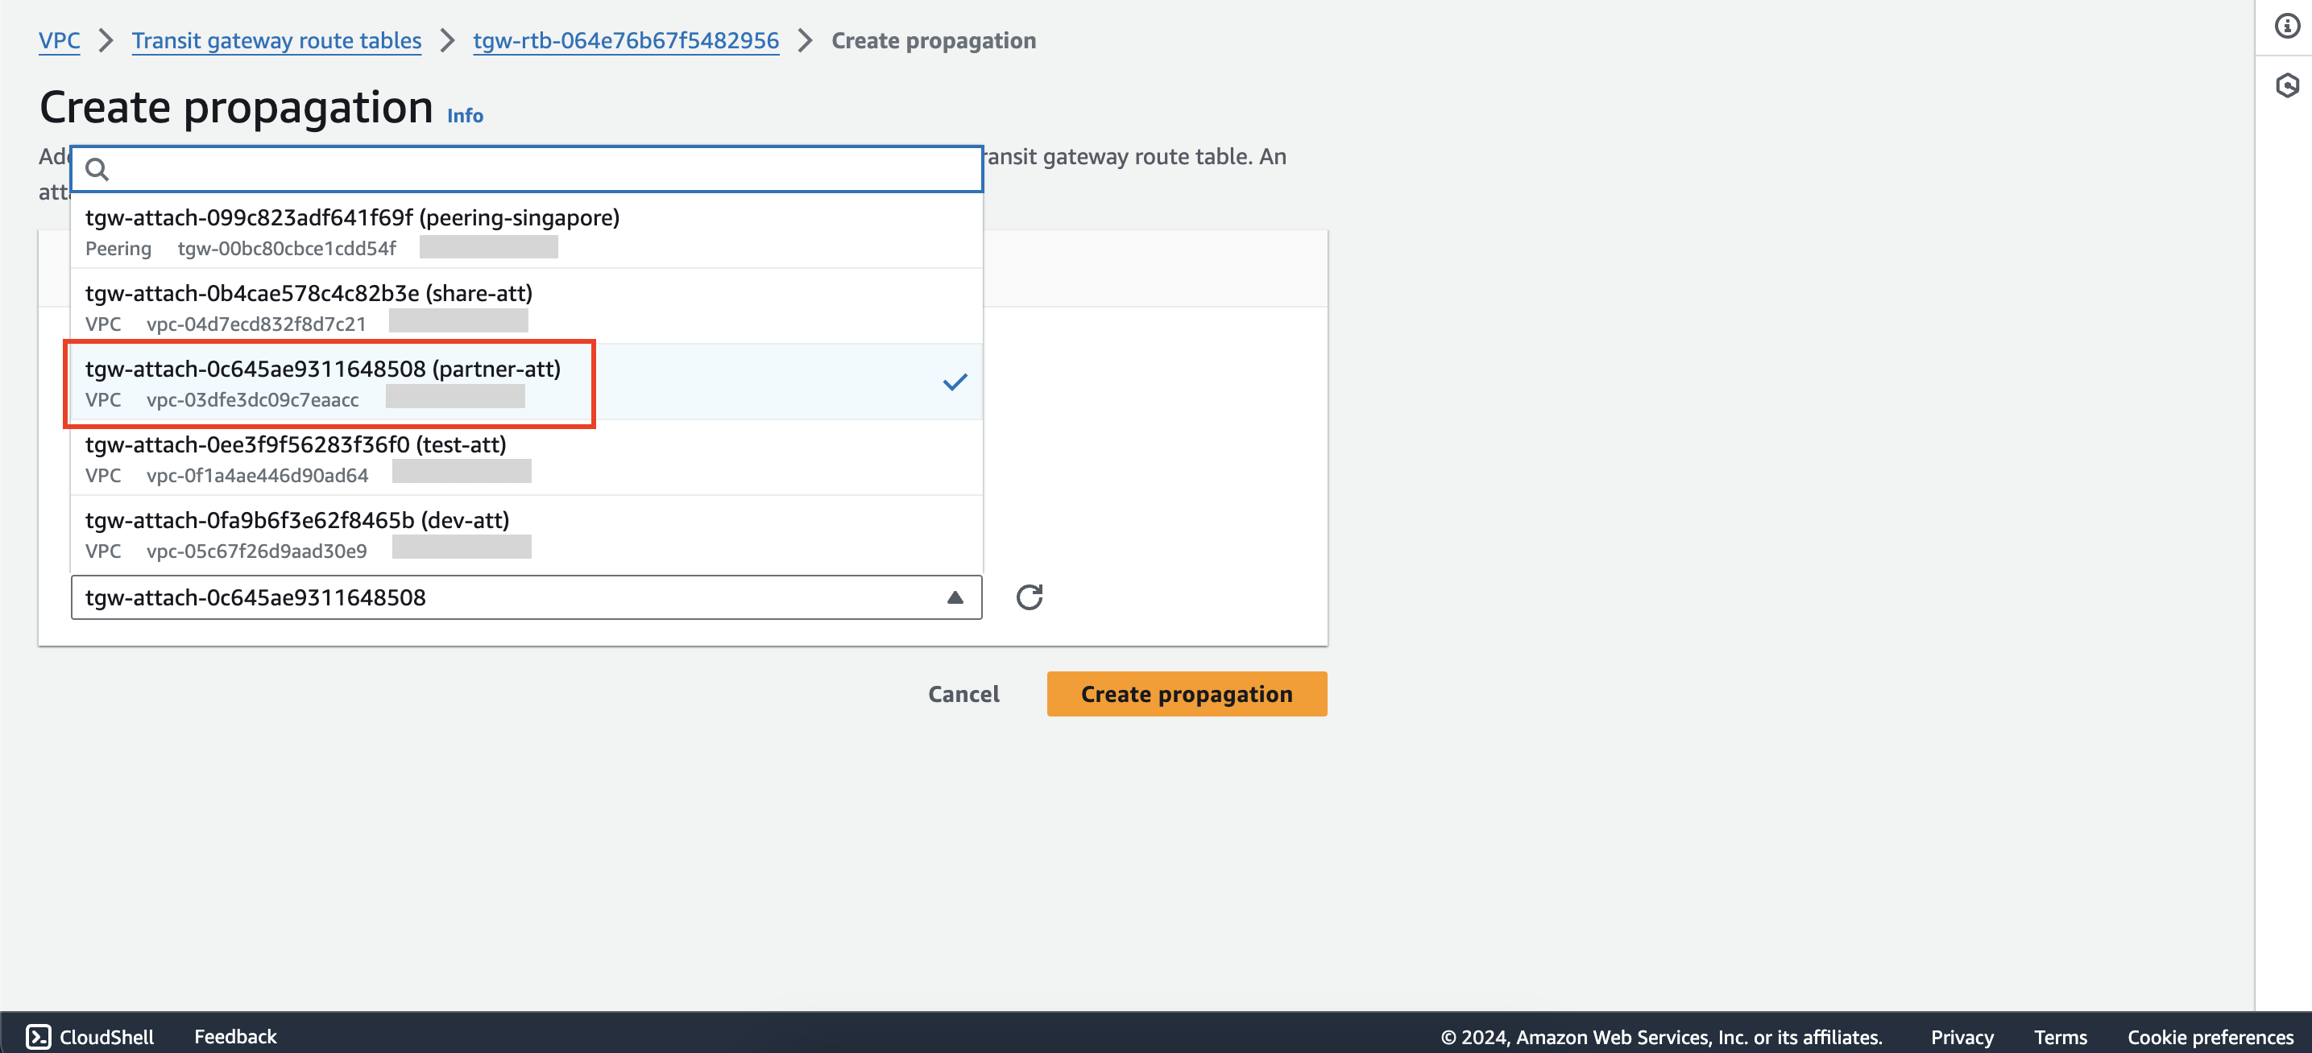Open the Info link beside the title

coord(465,116)
